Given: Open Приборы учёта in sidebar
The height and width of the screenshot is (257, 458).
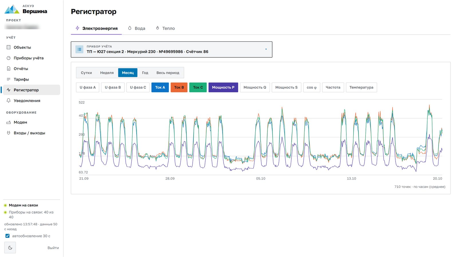Looking at the screenshot, I should coord(31,58).
